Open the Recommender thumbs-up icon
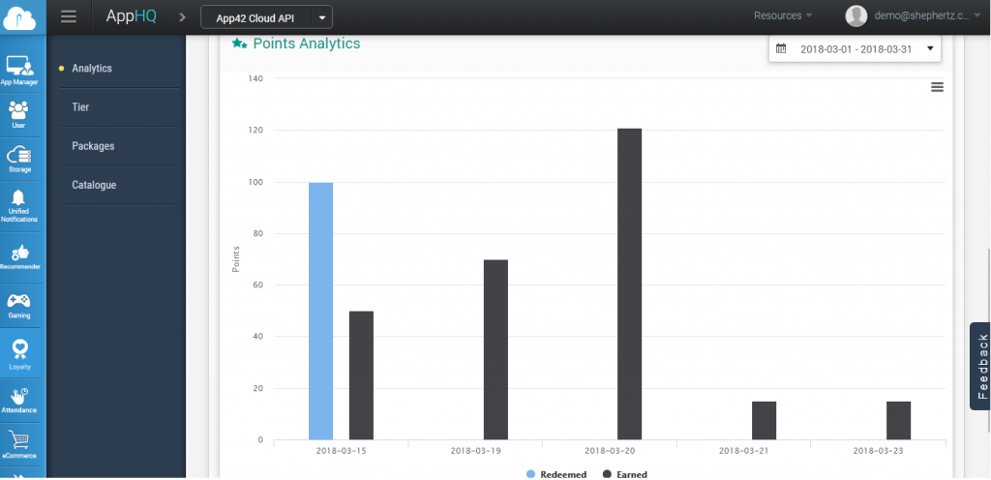This screenshot has height=480, width=991. (19, 256)
